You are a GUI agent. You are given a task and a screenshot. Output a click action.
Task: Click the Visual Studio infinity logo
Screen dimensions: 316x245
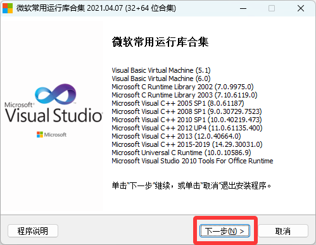(x=55, y=94)
